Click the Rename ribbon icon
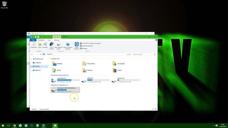The width and height of the screenshot is (228, 128). click(x=45, y=45)
